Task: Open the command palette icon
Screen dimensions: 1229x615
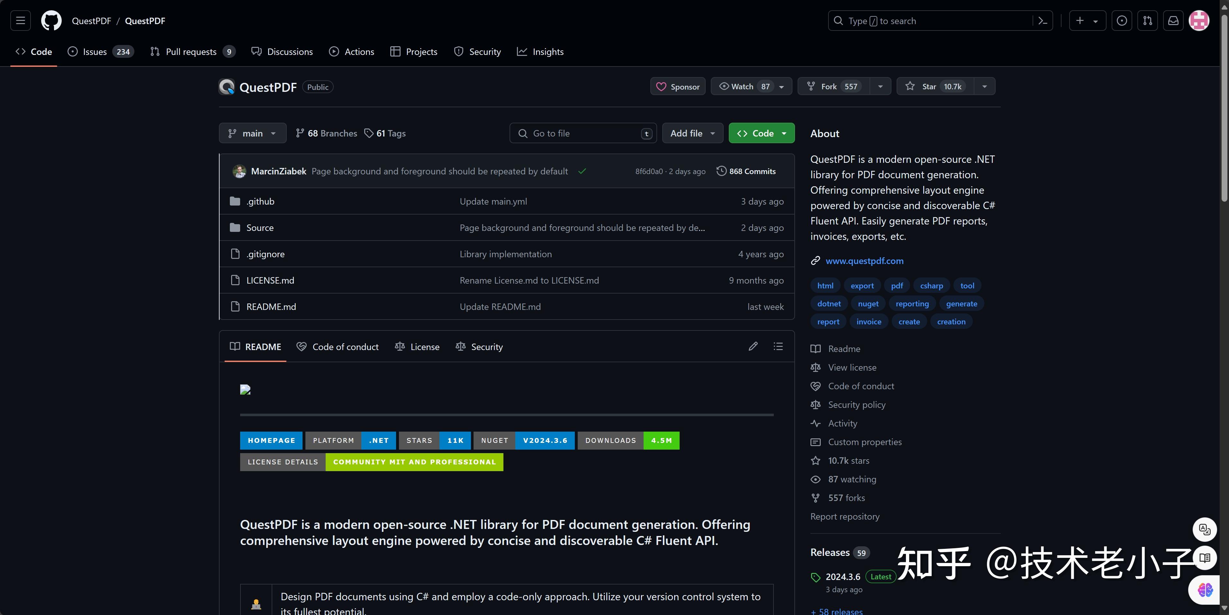Action: point(1043,21)
